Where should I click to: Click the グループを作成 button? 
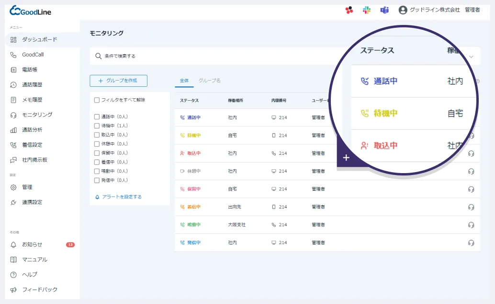[x=118, y=81]
